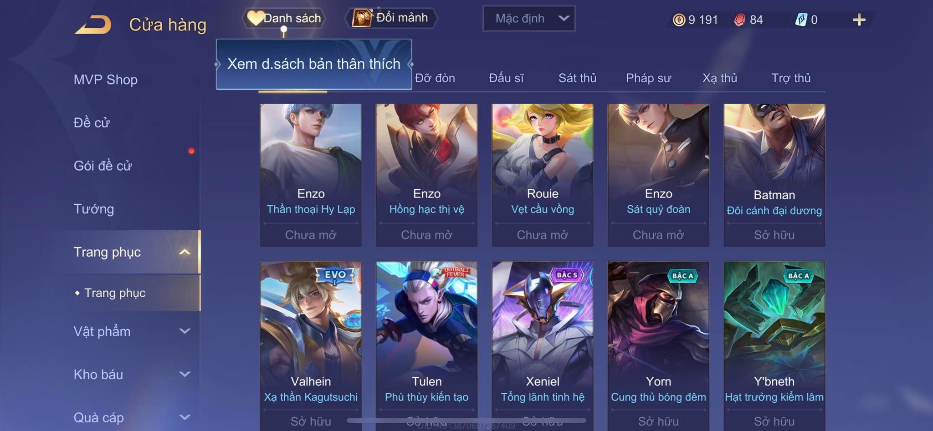933x431 pixels.
Task: Switch to the Sát thủ tab
Action: (577, 78)
